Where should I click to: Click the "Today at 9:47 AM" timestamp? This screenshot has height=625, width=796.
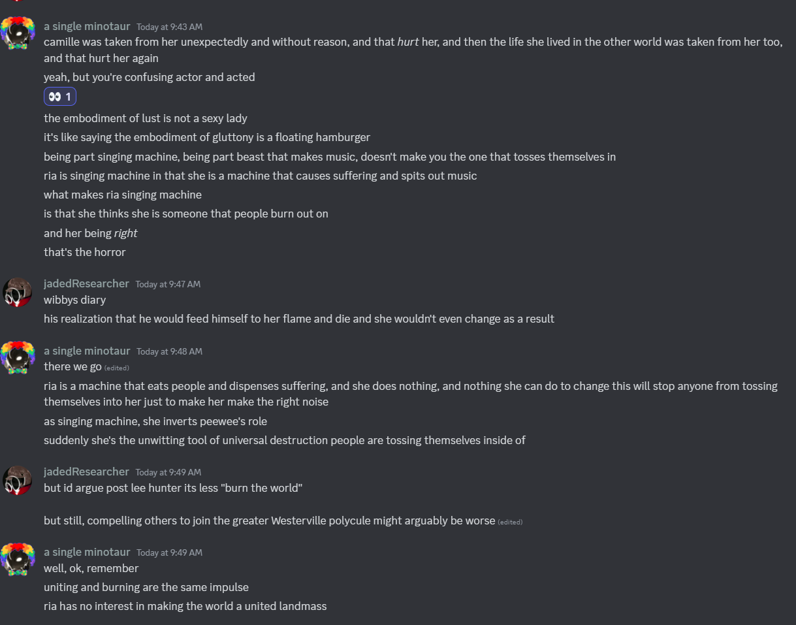pyautogui.click(x=168, y=284)
